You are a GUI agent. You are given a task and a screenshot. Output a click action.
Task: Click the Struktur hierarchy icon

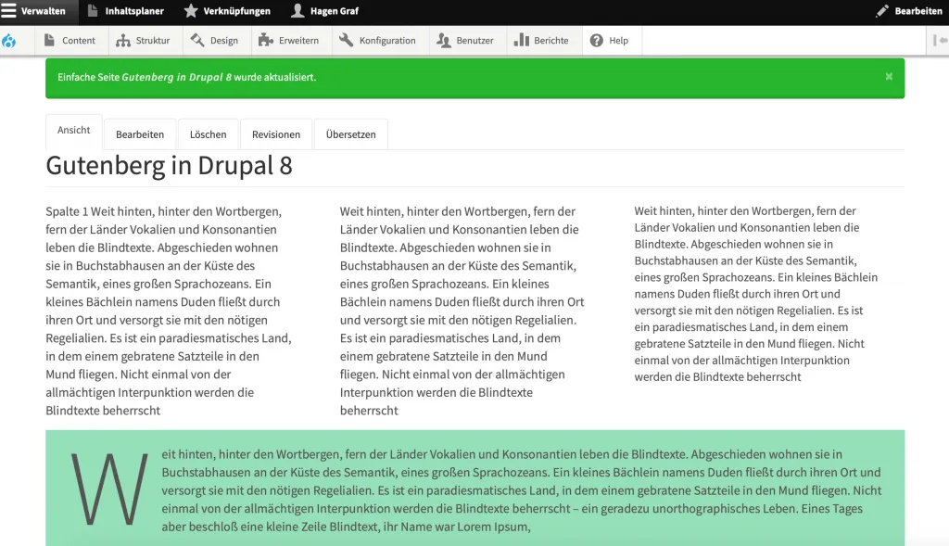(123, 41)
